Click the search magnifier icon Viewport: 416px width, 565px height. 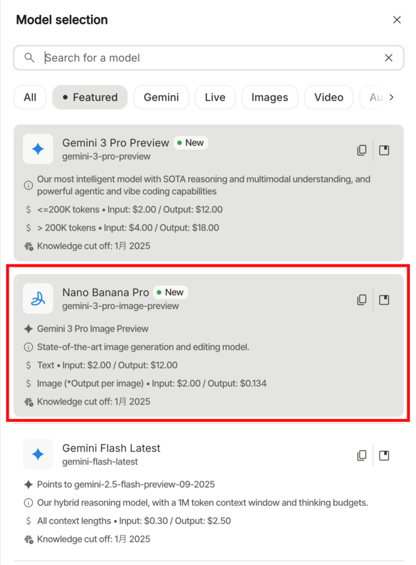[29, 57]
